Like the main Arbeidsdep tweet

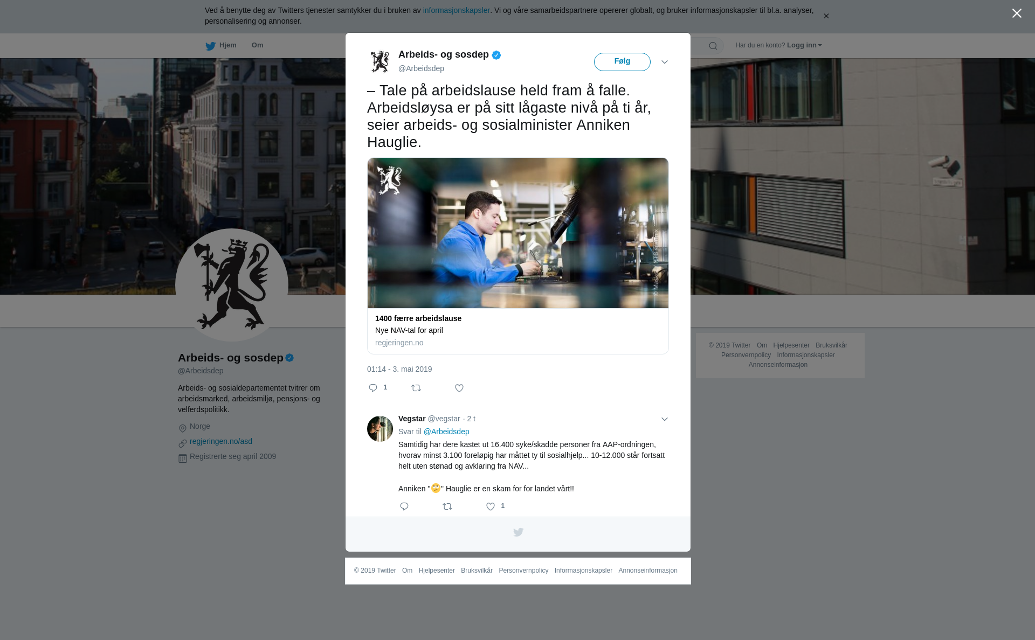[459, 388]
